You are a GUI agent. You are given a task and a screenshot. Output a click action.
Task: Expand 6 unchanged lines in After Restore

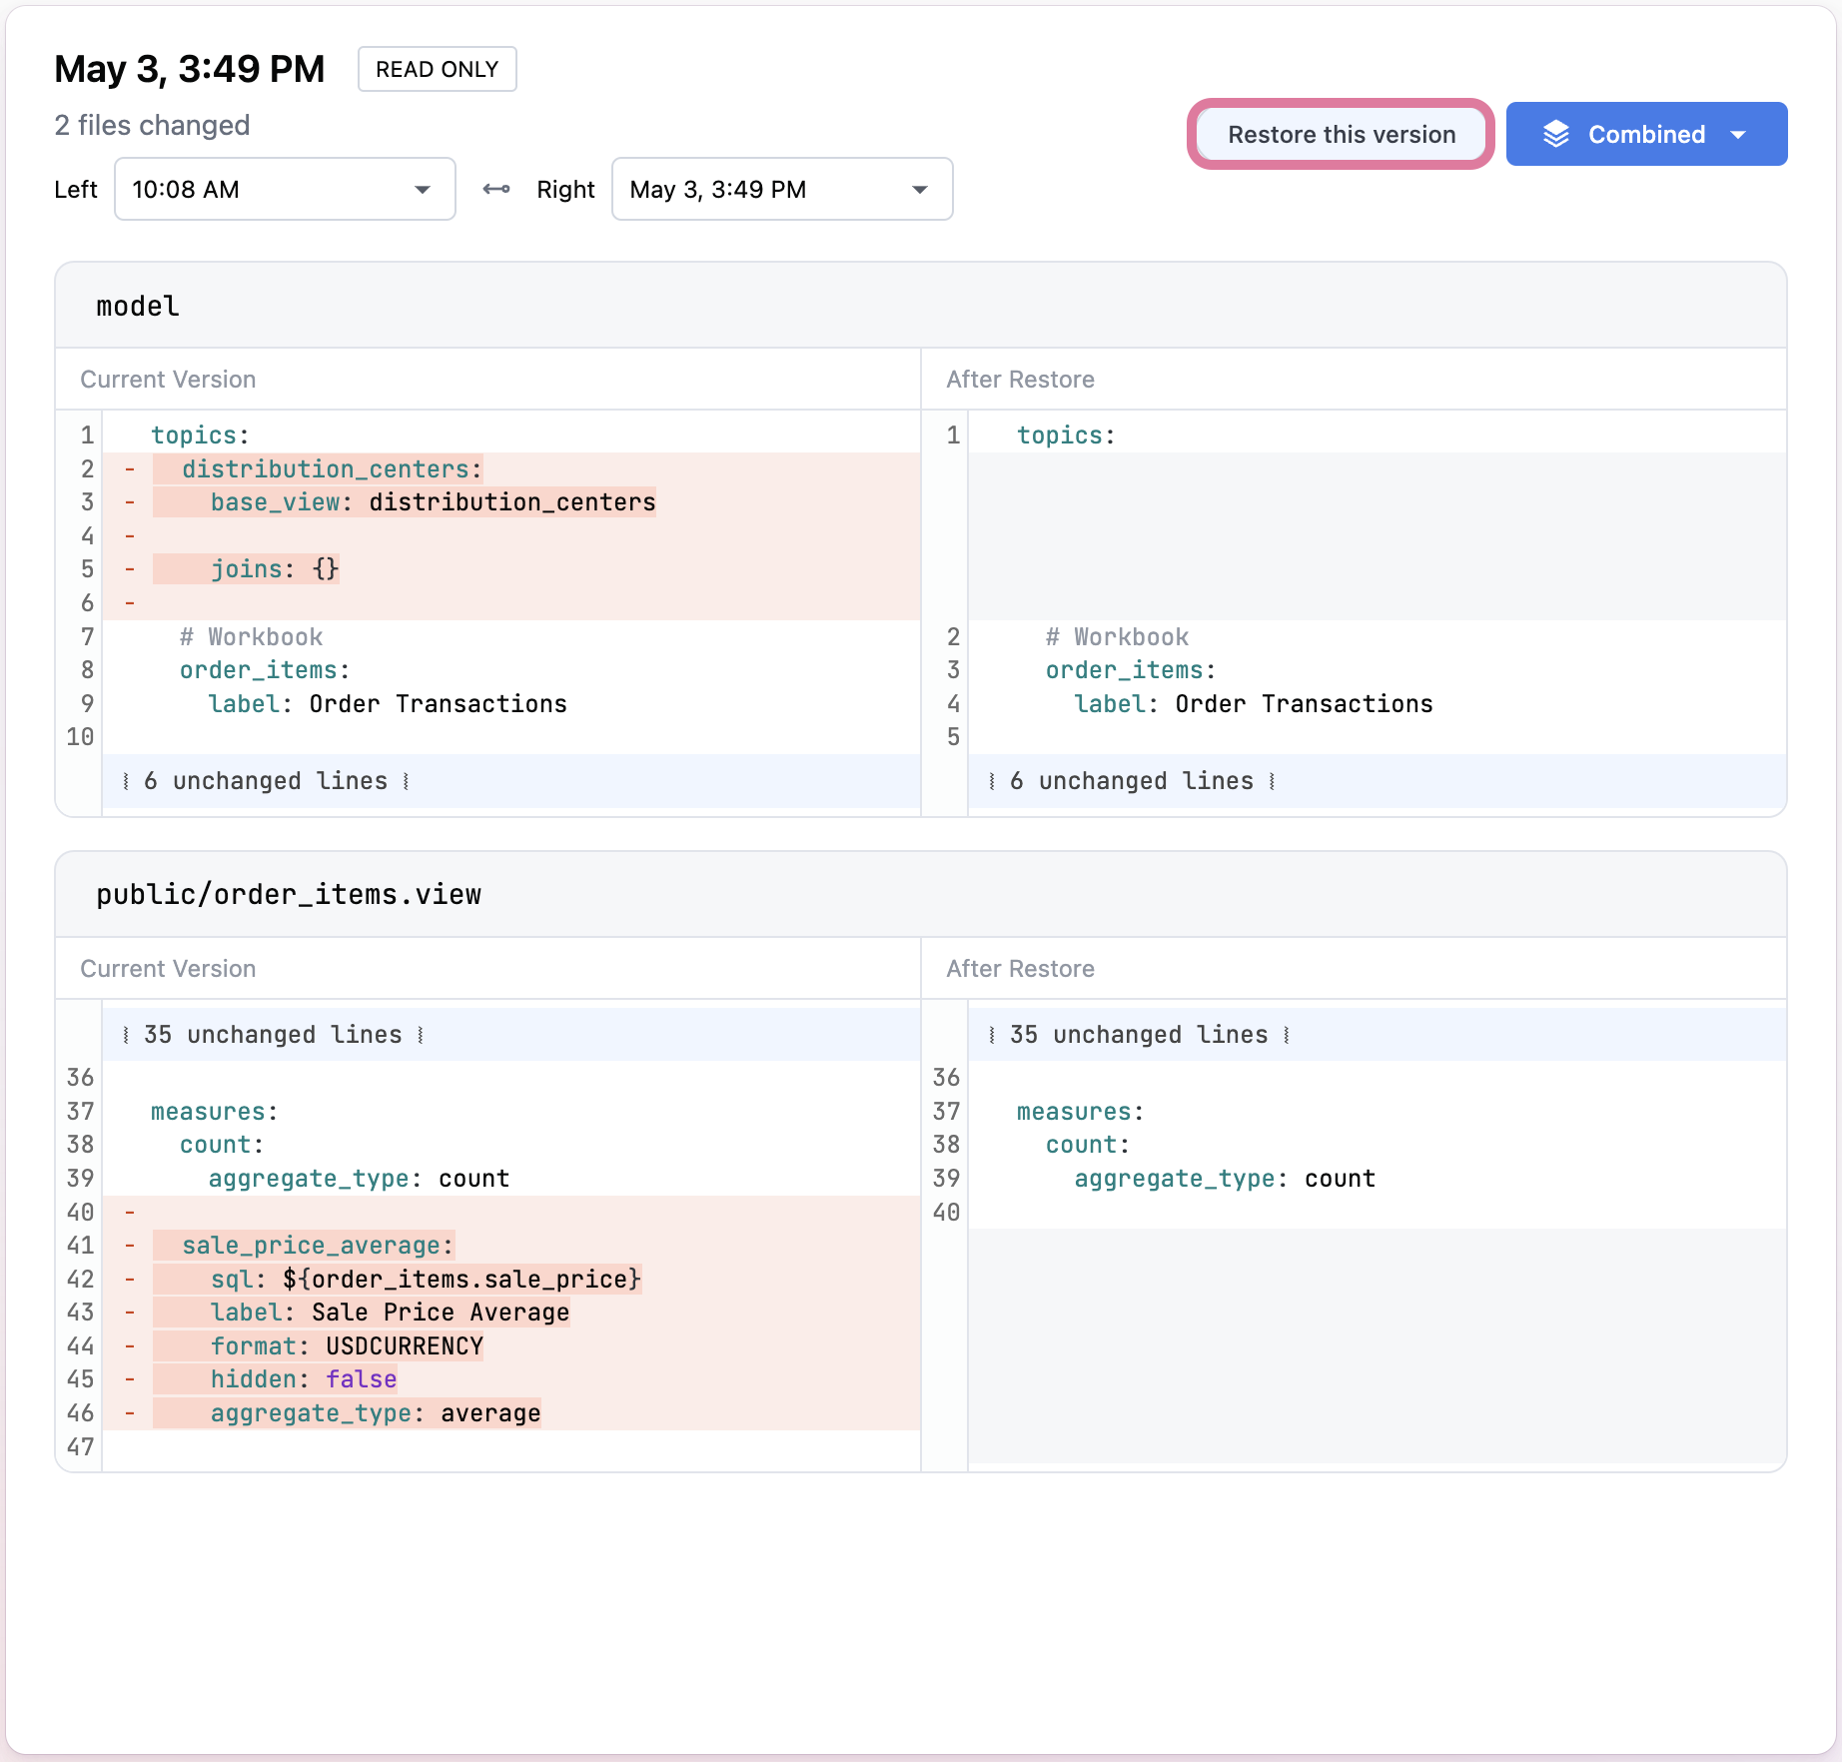click(1132, 781)
